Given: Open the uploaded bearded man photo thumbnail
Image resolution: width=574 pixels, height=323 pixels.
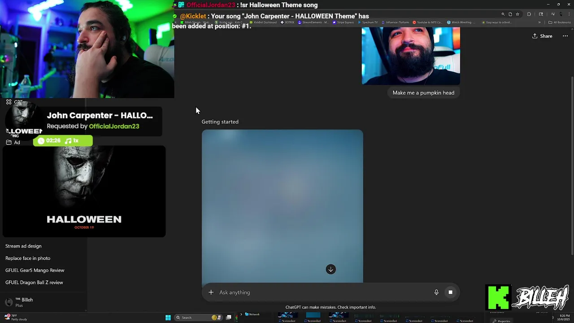Looking at the screenshot, I should (411, 56).
